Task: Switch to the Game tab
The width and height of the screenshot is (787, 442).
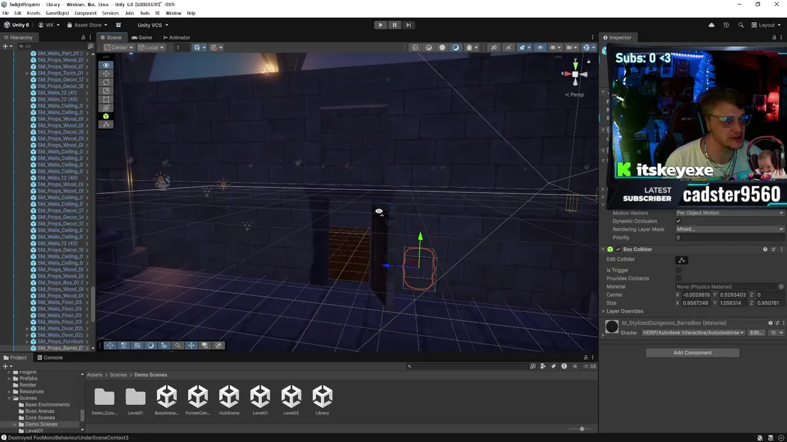Action: point(141,37)
